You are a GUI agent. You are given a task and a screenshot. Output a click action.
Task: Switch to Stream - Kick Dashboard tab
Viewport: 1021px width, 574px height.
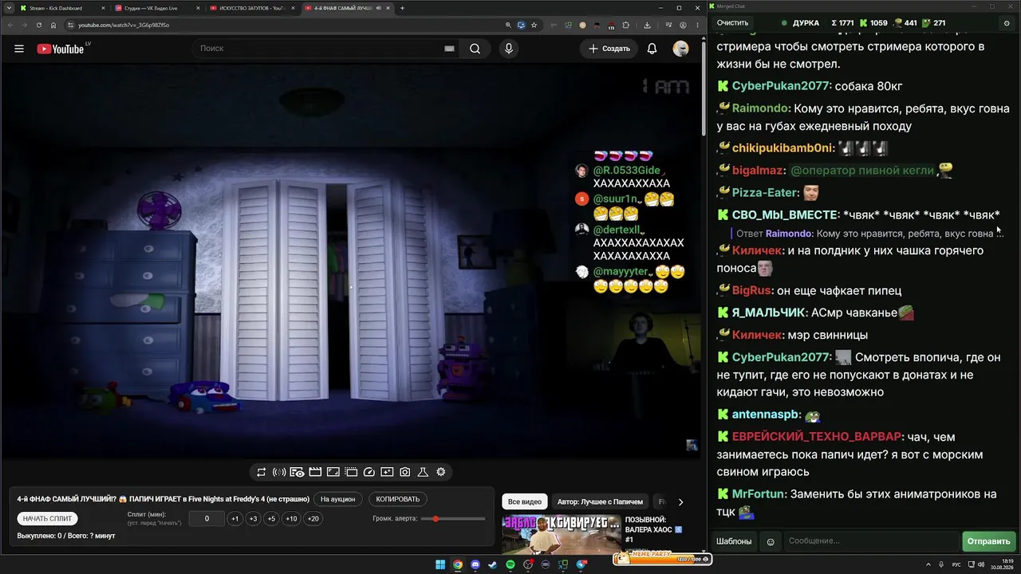point(61,8)
